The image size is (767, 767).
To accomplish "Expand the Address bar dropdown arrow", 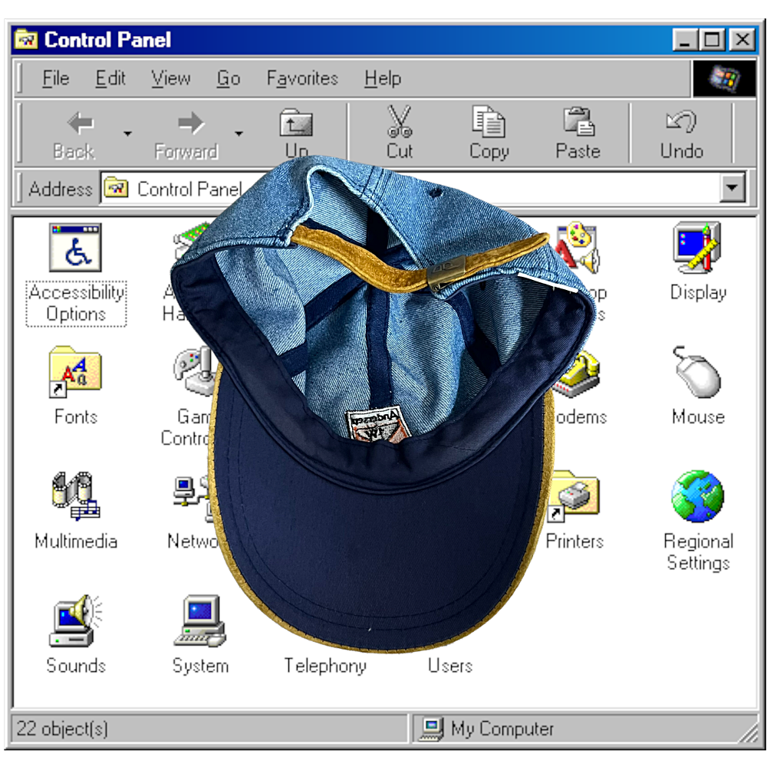I will coord(733,188).
